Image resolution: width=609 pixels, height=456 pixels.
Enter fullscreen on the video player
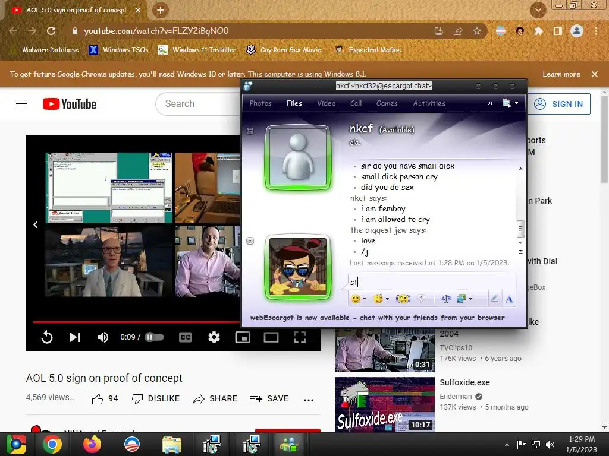300,337
